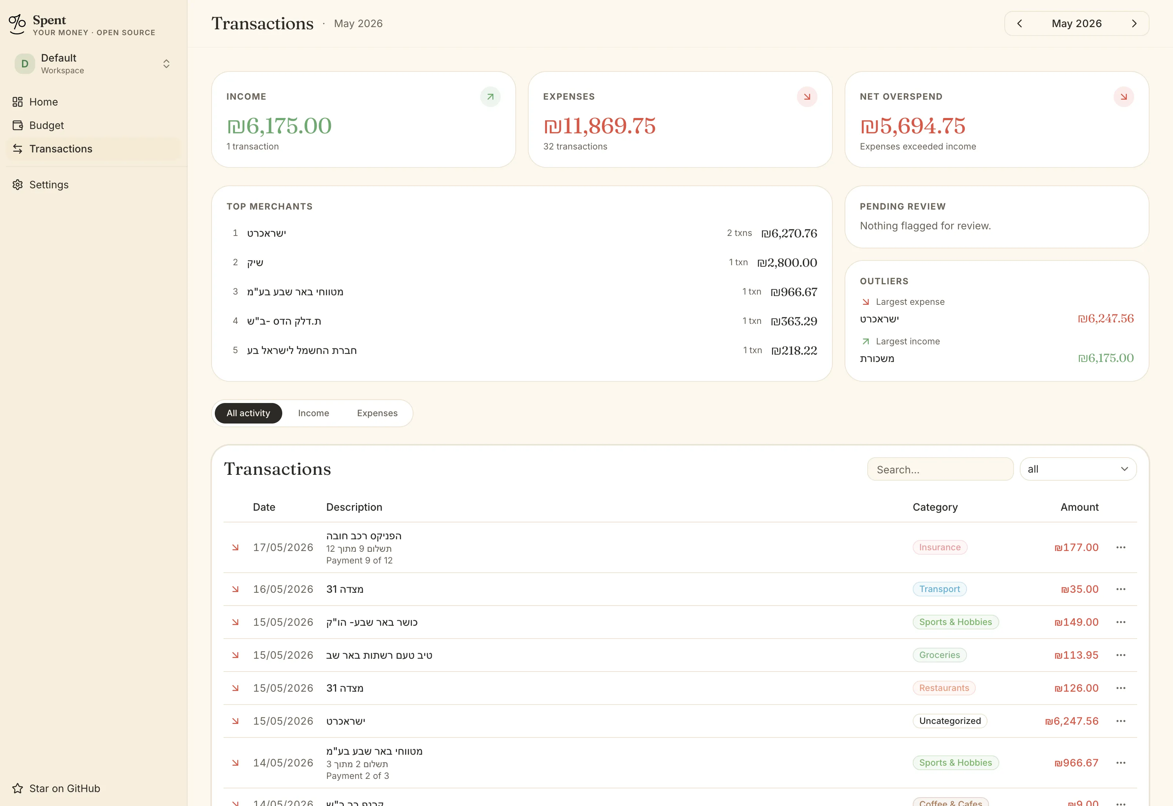Screen dimensions: 1173x806
Task: Open the Uncategorized category tag
Action: tap(950, 721)
